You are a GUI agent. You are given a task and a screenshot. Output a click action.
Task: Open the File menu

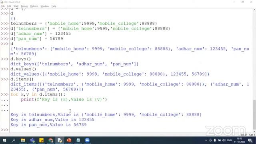pyautogui.click(x=3, y=6)
